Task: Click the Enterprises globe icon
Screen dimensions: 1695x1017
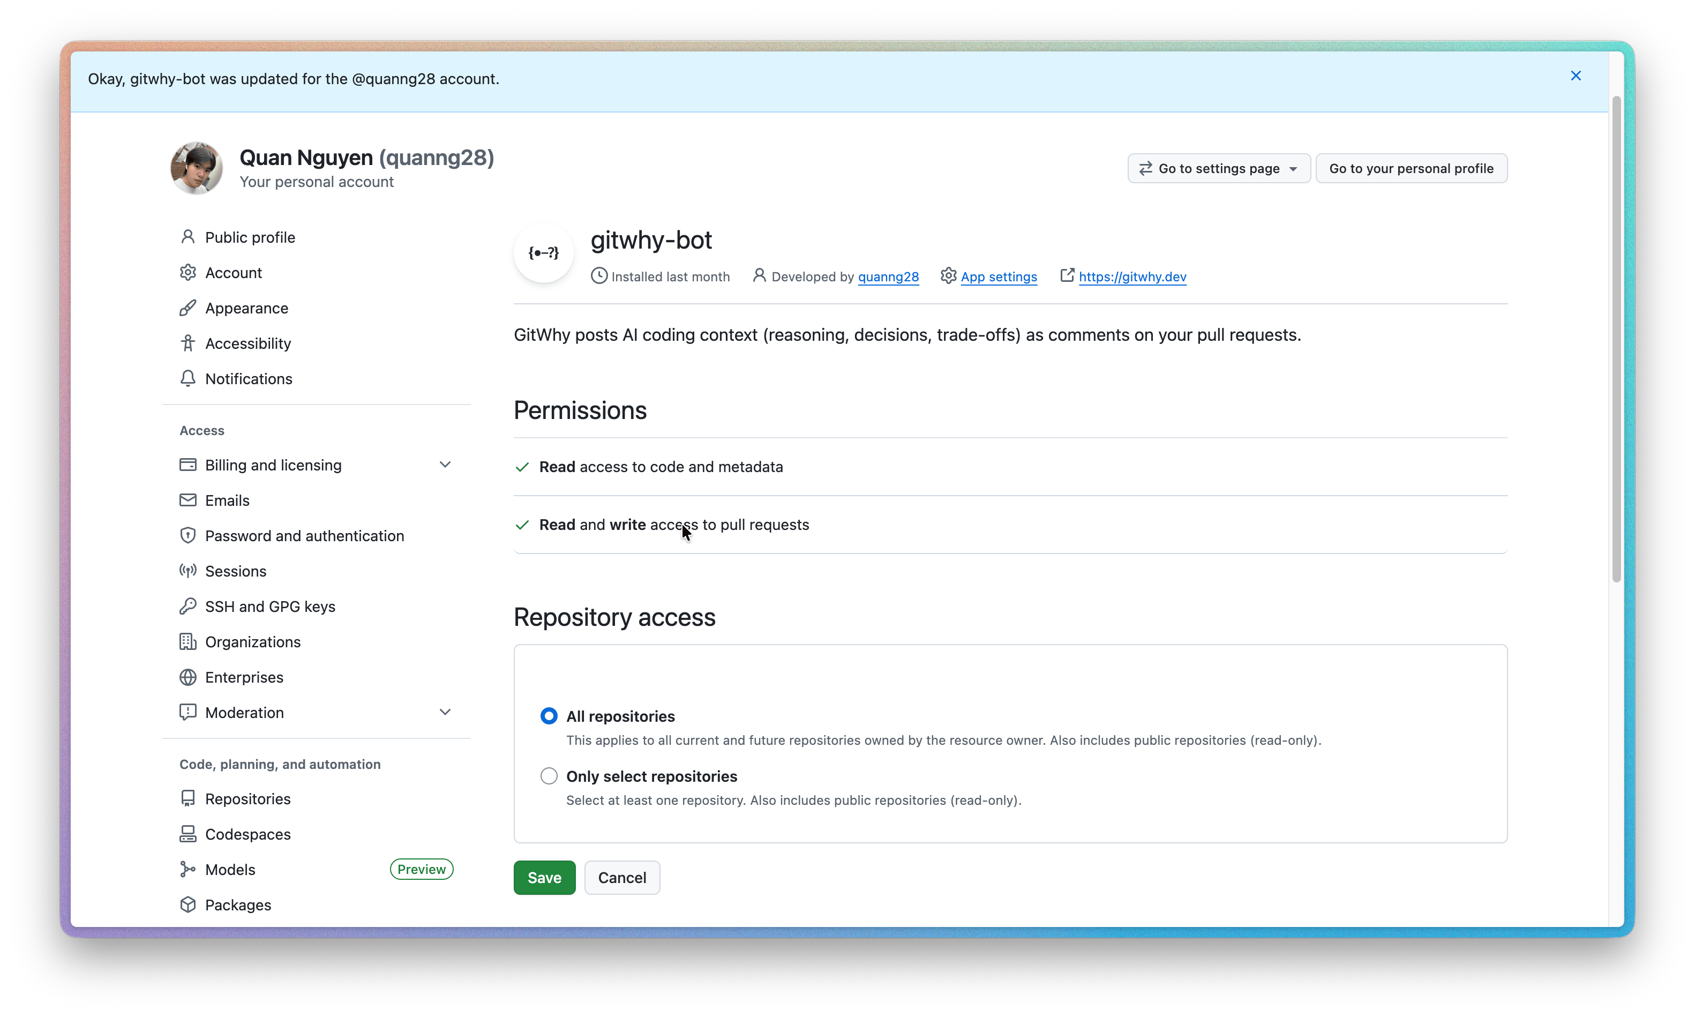Action: coord(187,677)
